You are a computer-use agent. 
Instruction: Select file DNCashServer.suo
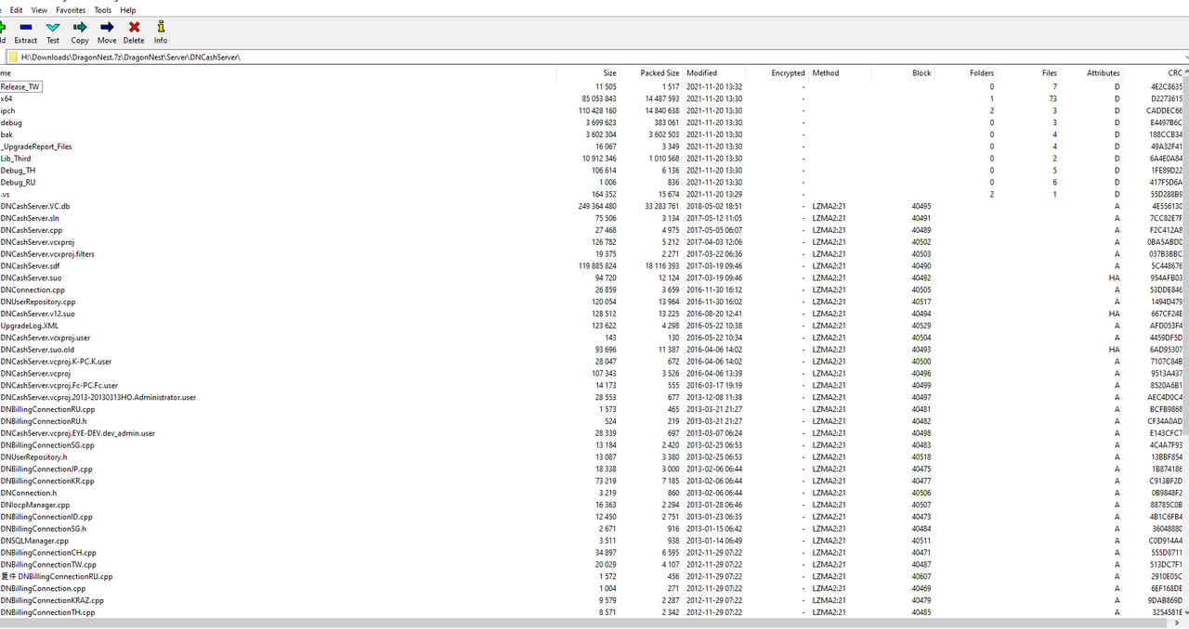[x=31, y=277]
